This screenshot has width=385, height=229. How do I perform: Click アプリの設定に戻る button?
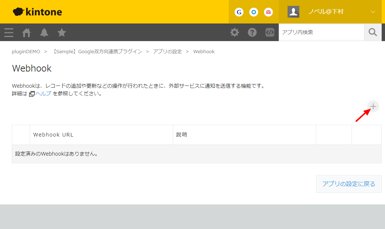click(x=349, y=184)
